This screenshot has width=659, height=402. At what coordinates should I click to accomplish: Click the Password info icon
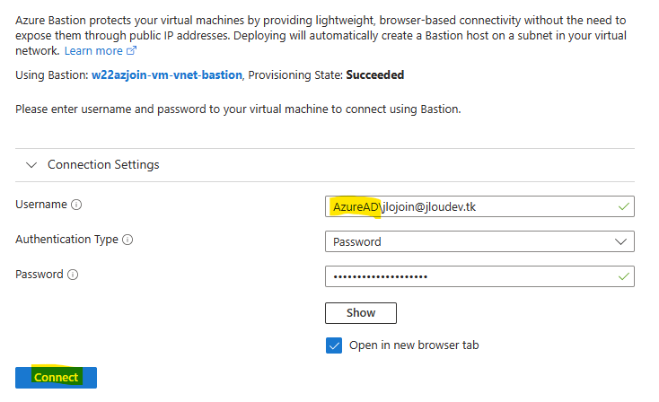(73, 275)
